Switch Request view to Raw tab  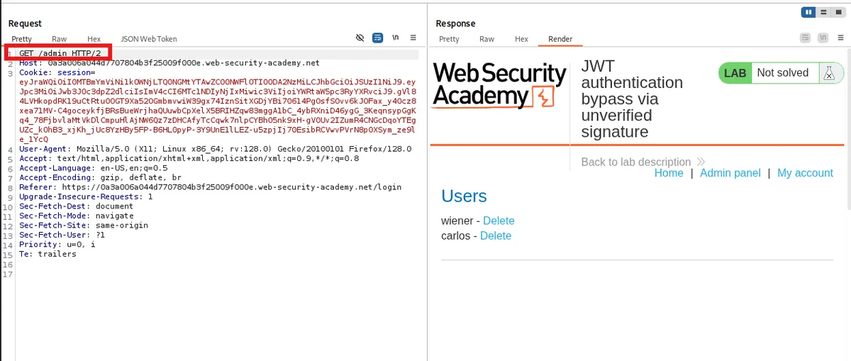point(60,39)
